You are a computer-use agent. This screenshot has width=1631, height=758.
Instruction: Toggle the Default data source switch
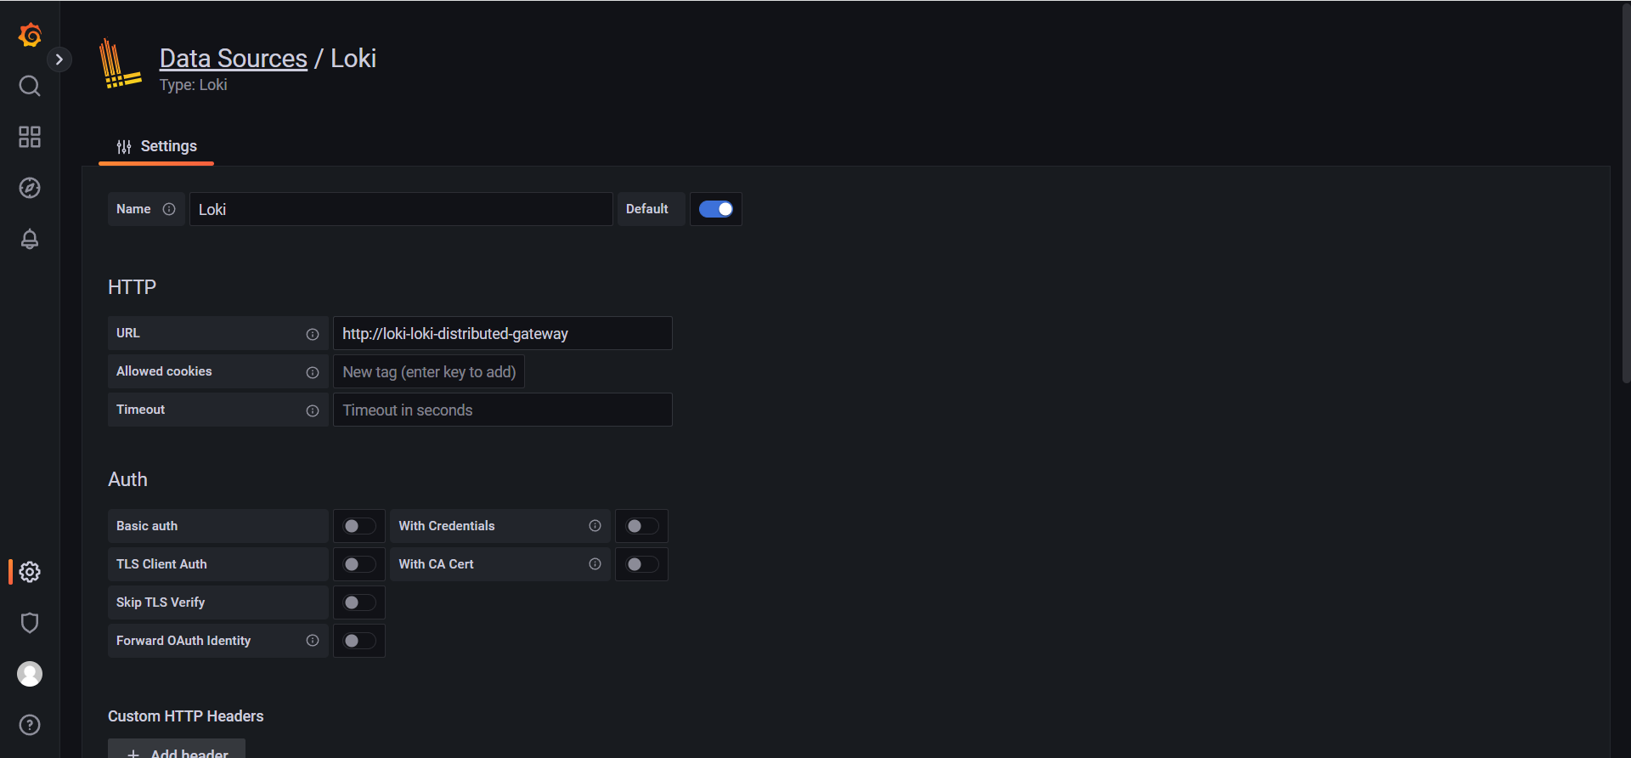click(x=716, y=209)
